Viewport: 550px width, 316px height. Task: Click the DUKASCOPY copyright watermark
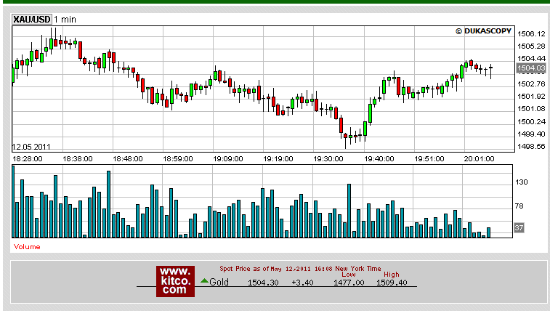484,31
